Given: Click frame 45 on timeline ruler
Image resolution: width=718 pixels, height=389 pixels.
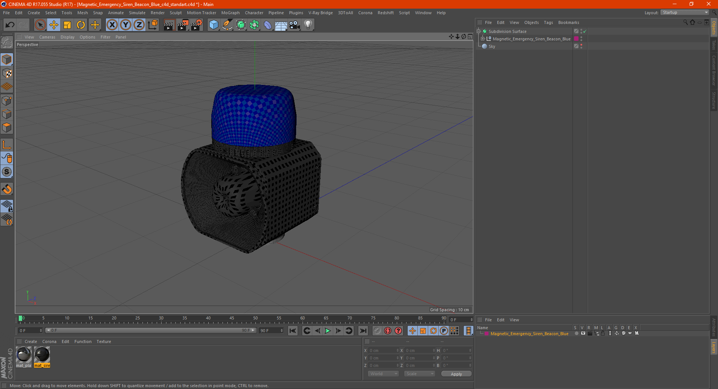Looking at the screenshot, I should (x=232, y=319).
